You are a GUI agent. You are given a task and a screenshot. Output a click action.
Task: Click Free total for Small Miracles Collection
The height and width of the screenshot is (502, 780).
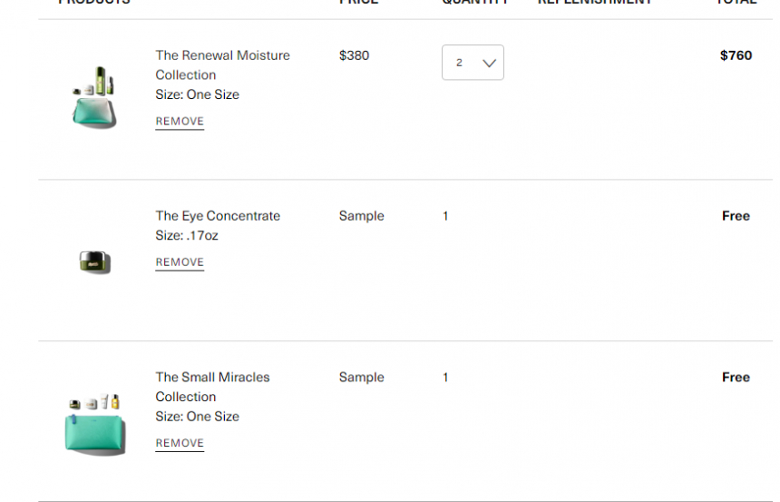point(736,377)
